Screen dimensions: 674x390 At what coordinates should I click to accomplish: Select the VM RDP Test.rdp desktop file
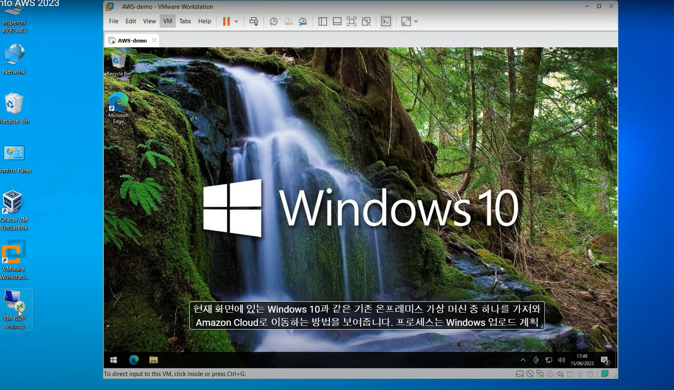tap(14, 309)
